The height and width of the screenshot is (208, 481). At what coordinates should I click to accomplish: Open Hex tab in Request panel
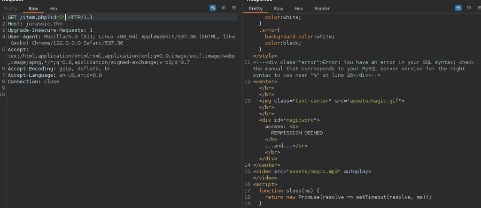tap(54, 8)
